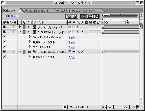This screenshot has height=111, width=145.
Task: Collapse layer 10 properties triangle
Action: (20, 51)
